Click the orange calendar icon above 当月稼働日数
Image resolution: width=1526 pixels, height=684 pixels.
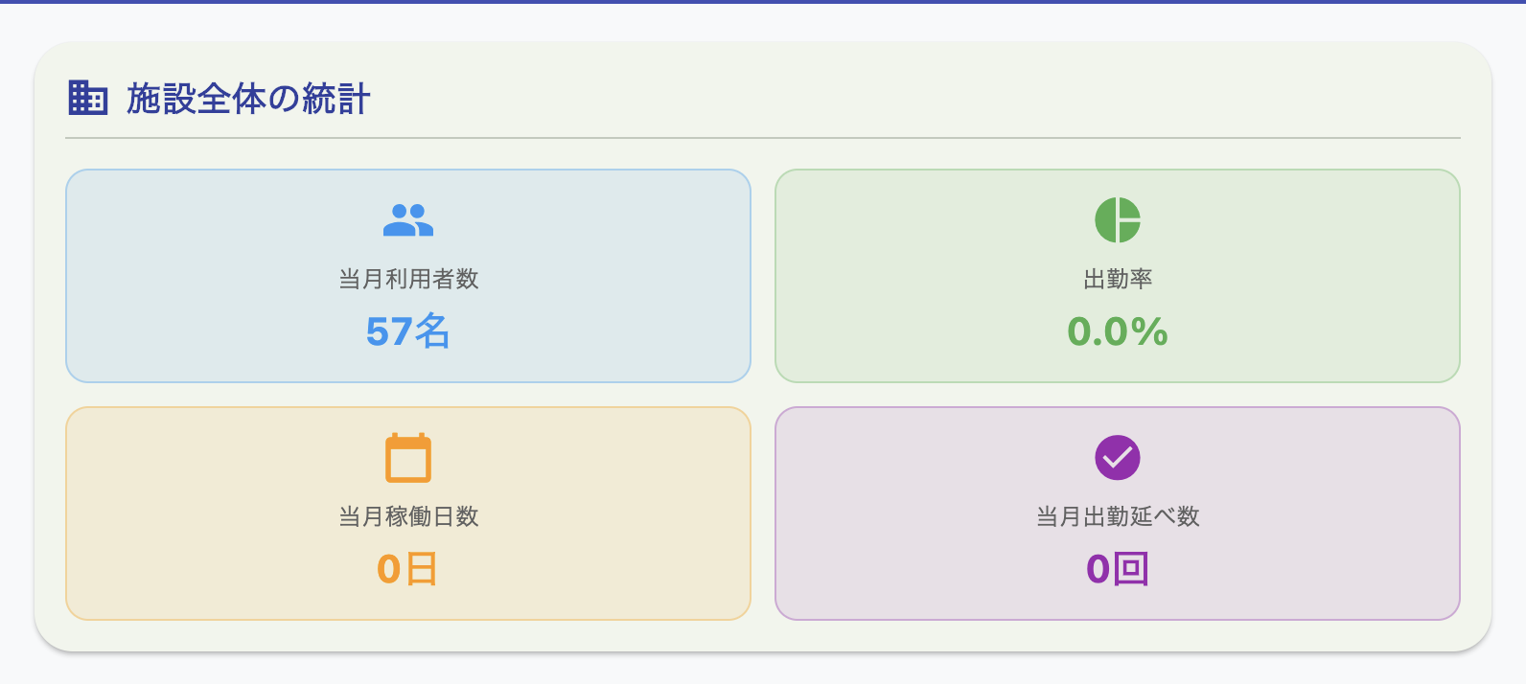pyautogui.click(x=408, y=457)
